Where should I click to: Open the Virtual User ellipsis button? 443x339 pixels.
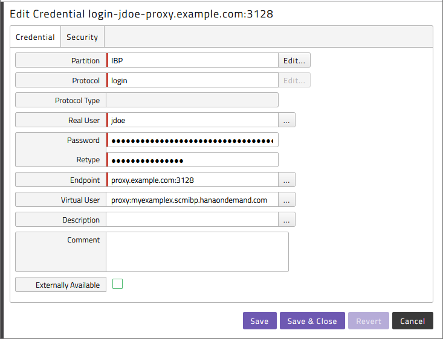[286, 200]
